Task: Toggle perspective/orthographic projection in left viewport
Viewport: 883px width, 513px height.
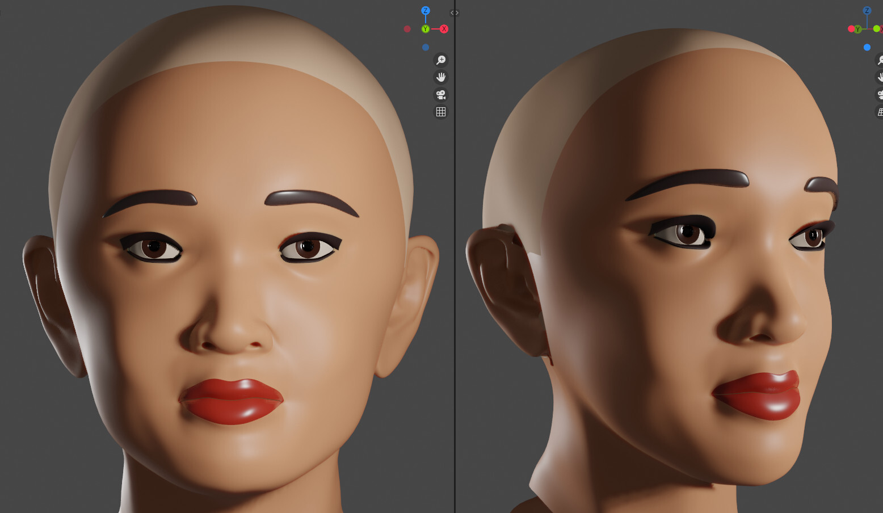Action: (x=441, y=112)
